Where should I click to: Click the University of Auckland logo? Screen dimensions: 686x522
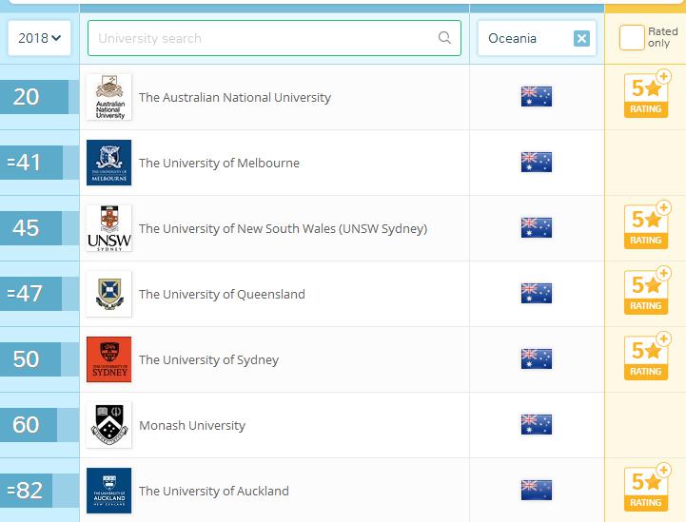(108, 491)
